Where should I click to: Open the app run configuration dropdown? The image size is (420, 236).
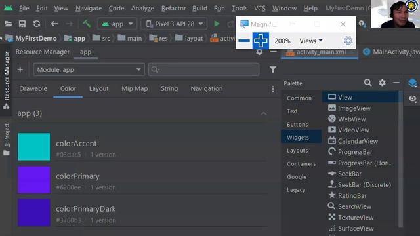click(117, 24)
